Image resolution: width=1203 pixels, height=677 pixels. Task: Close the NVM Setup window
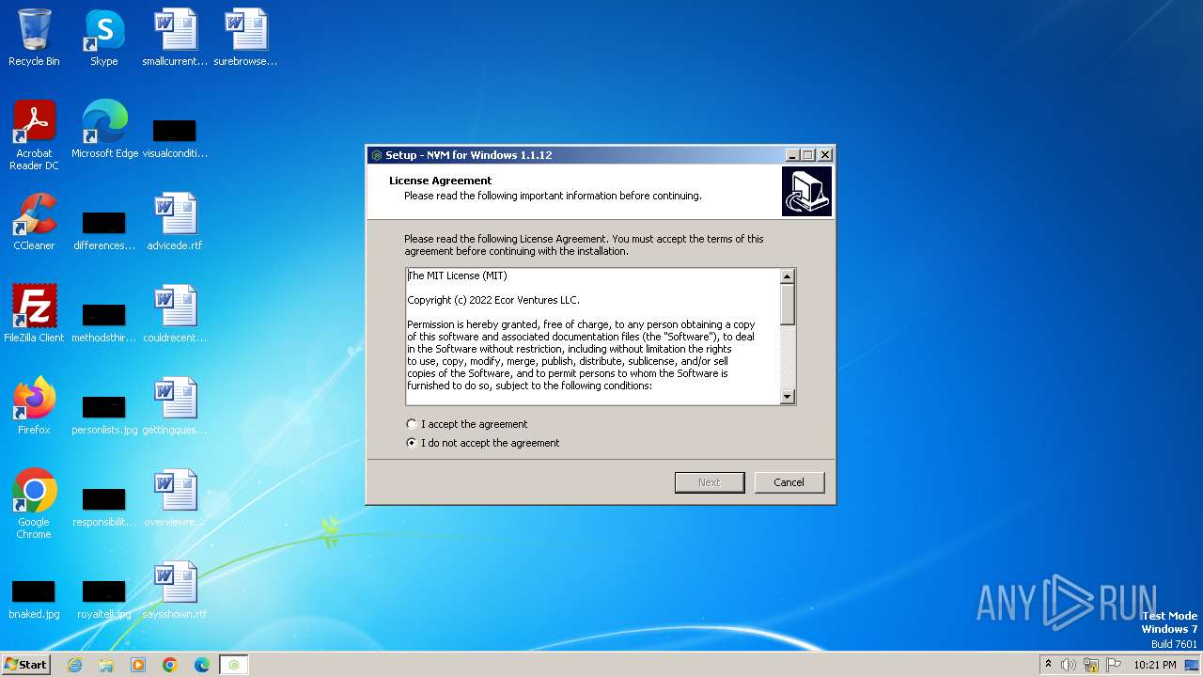pyautogui.click(x=824, y=155)
